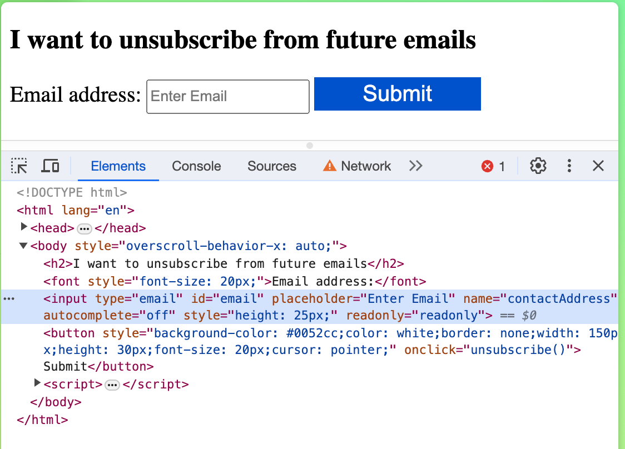Open DevTools settings gear
The width and height of the screenshot is (625, 449).
[538, 166]
